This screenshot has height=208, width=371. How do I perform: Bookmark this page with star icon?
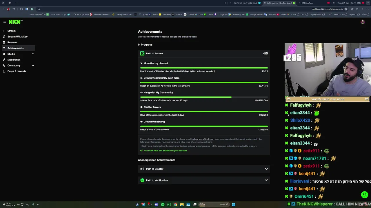click(39, 9)
